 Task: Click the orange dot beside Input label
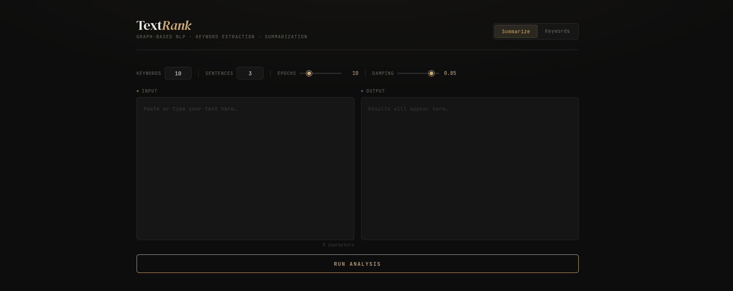click(138, 91)
